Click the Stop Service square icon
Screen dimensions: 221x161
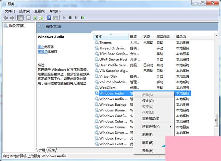[x=70, y=18]
